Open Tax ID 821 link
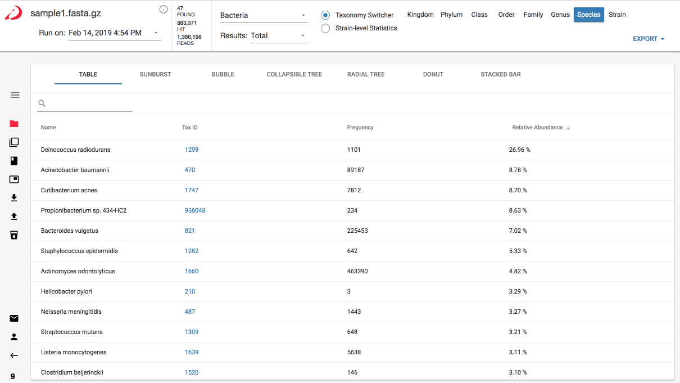680x383 pixels. [190, 231]
